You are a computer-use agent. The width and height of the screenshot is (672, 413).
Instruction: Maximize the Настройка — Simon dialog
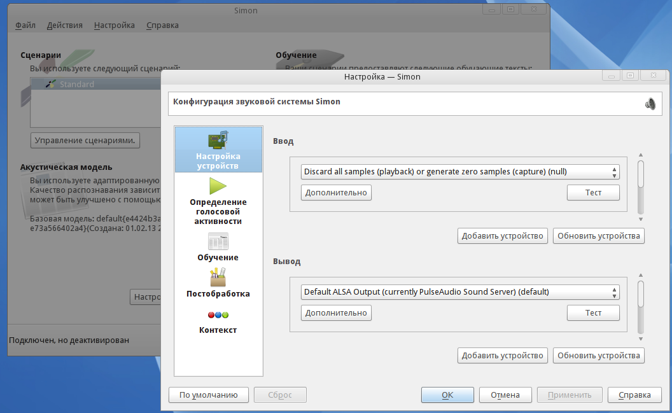[x=630, y=76]
